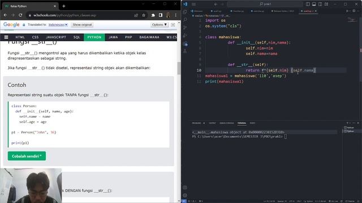Click the cursor line and column indicator
The height and width of the screenshot is (203, 362).
coord(269,201)
